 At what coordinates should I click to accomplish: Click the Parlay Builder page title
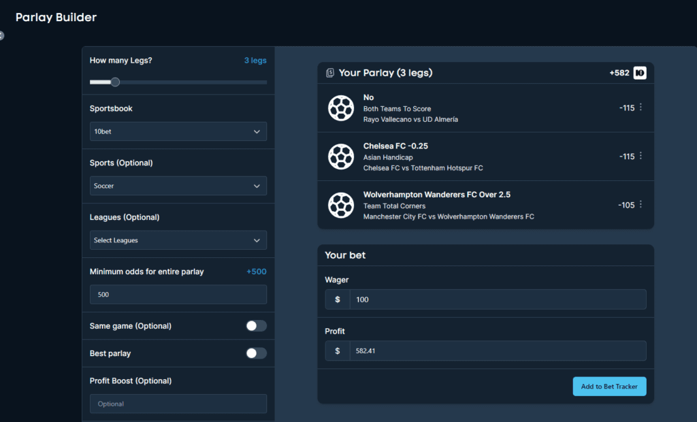56,17
